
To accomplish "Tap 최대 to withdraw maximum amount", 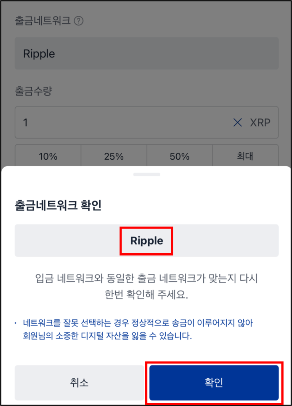I will (x=245, y=156).
